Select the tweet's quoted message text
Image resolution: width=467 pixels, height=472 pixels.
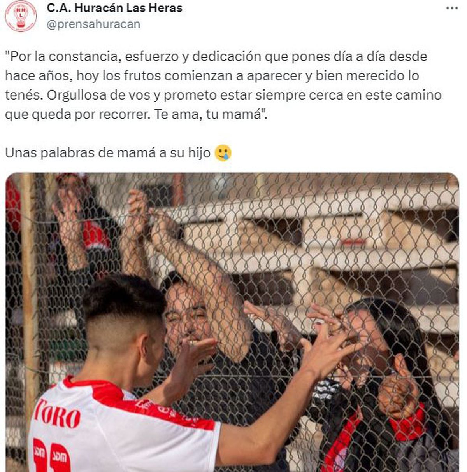[223, 86]
